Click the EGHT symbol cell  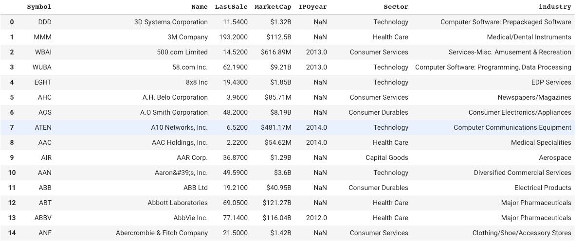[x=43, y=82]
